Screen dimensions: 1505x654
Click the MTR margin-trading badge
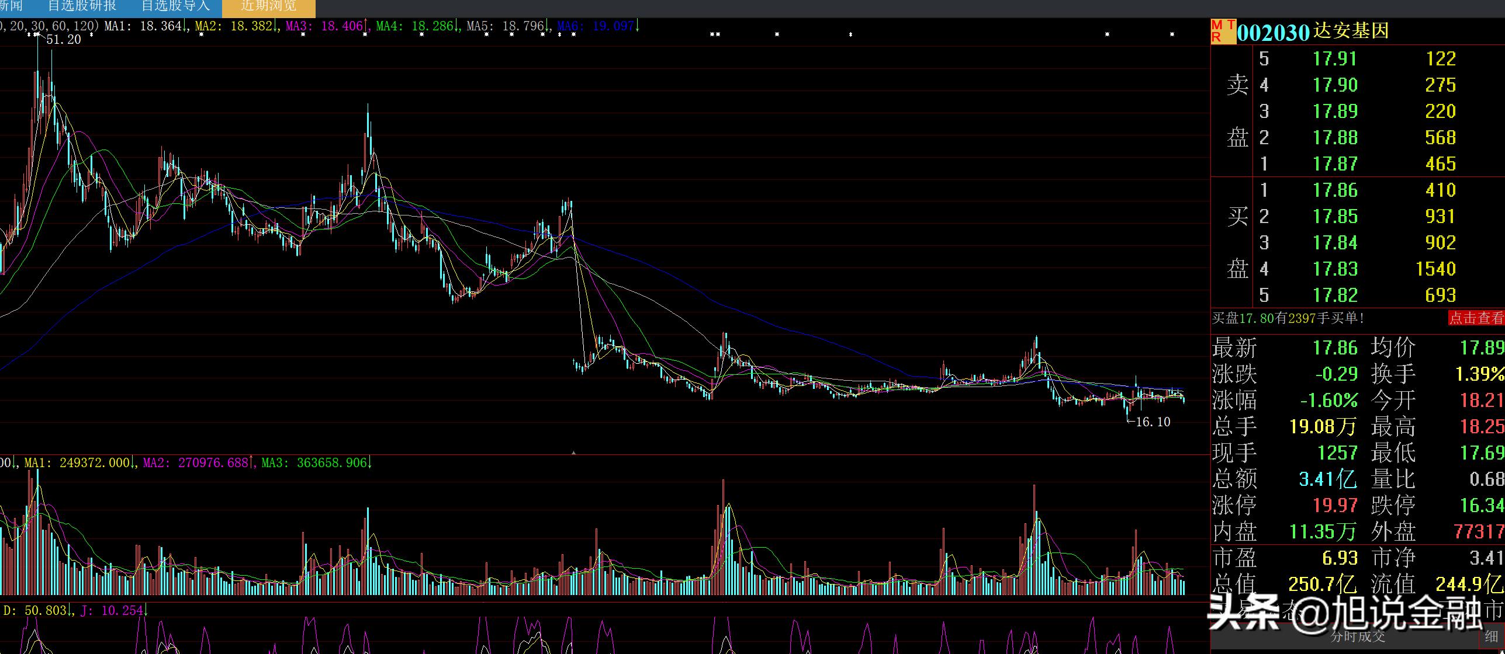[1223, 32]
